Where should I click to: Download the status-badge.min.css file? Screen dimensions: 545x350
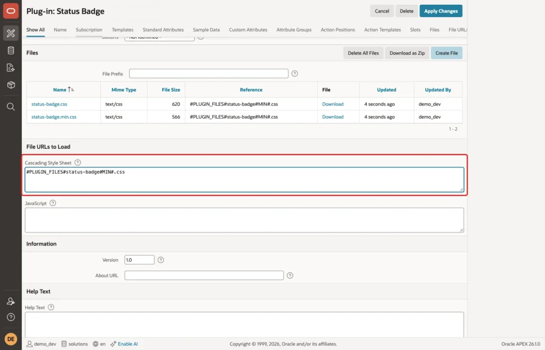pyautogui.click(x=333, y=117)
